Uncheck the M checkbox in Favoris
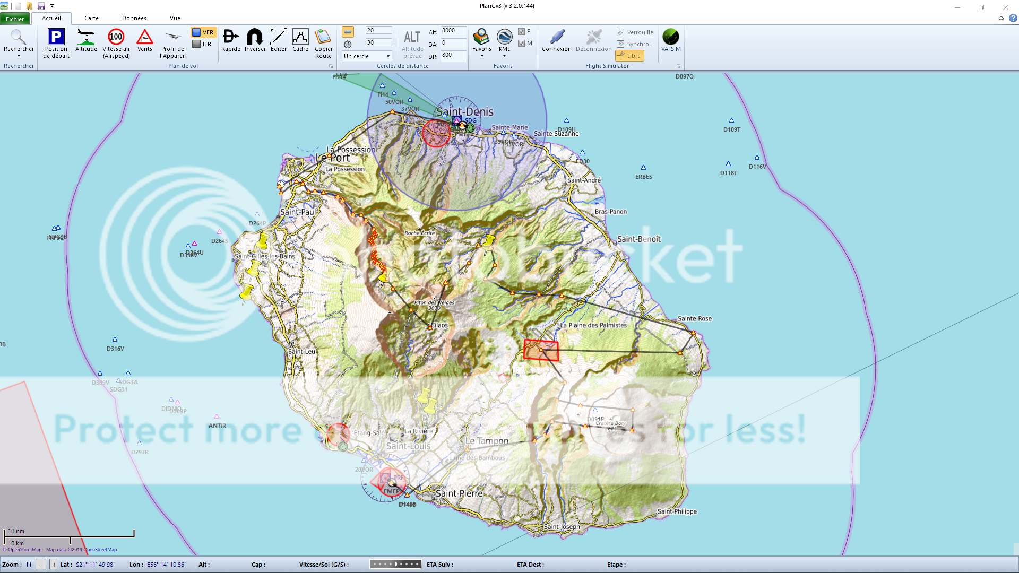 [521, 43]
